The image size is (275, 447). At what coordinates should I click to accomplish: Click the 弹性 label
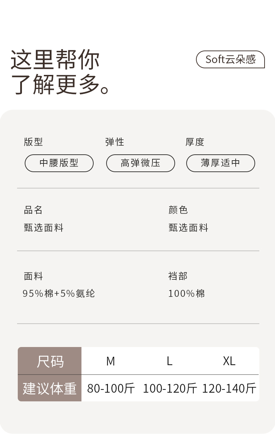point(115,142)
